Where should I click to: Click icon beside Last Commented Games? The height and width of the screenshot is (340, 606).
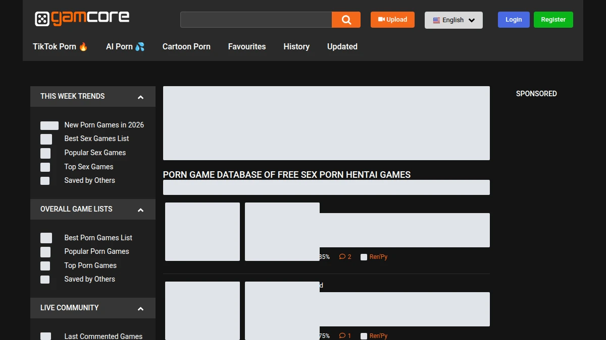click(x=45, y=336)
